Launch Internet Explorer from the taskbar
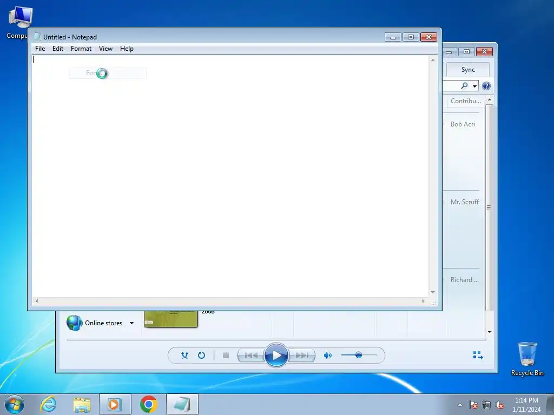554x415 pixels. click(48, 404)
